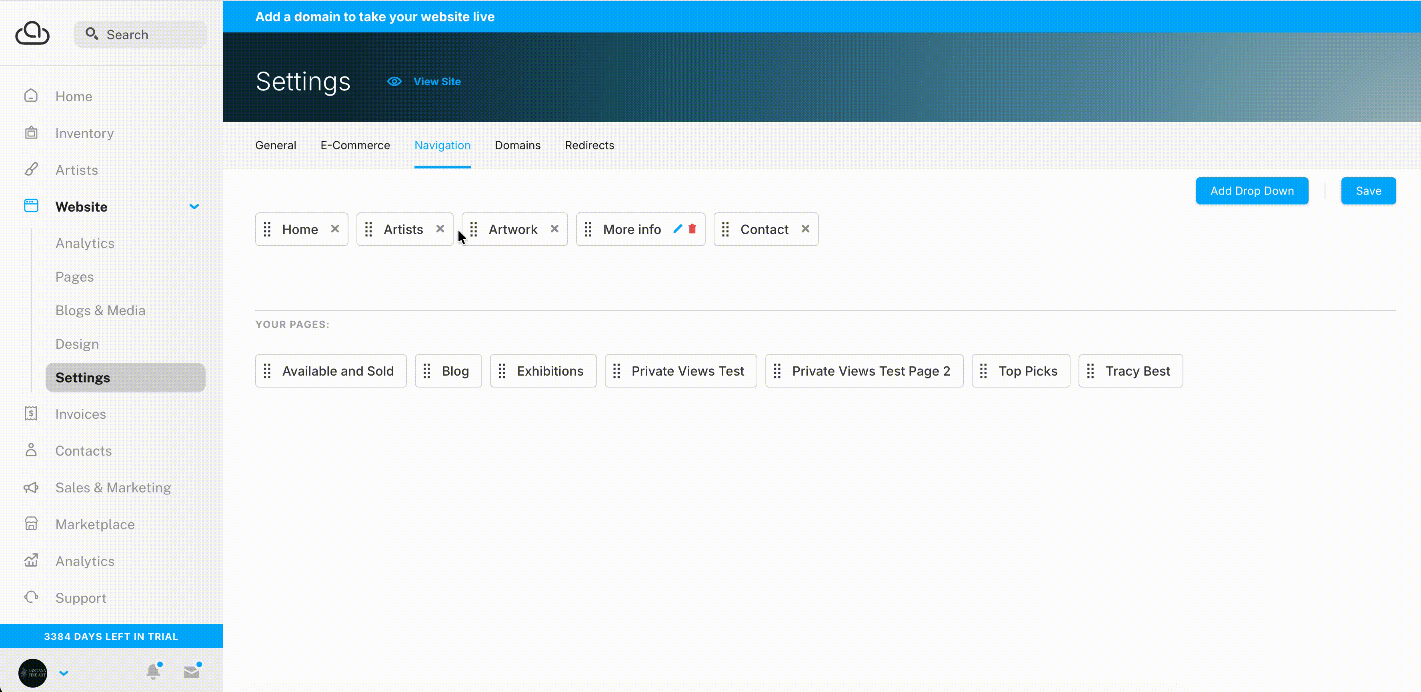Open the Redirects tab
The width and height of the screenshot is (1421, 692).
[589, 145]
